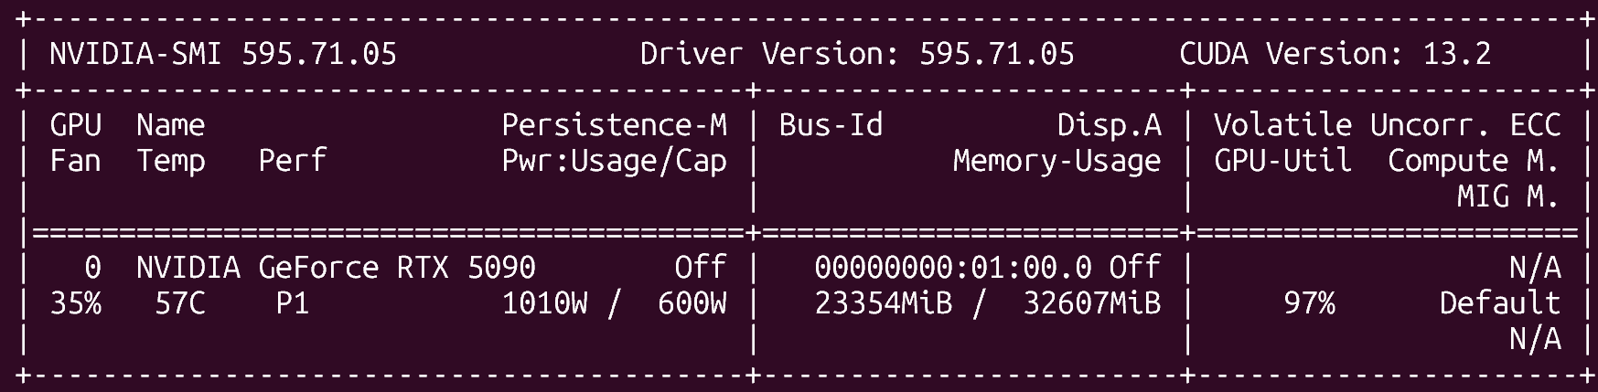
Task: Click the Memory-Usage header label
Action: coord(1056,161)
